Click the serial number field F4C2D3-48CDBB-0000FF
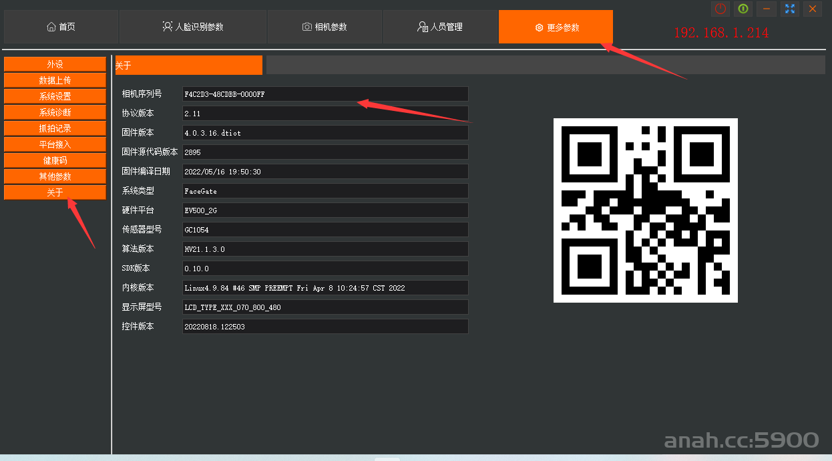 (x=325, y=94)
